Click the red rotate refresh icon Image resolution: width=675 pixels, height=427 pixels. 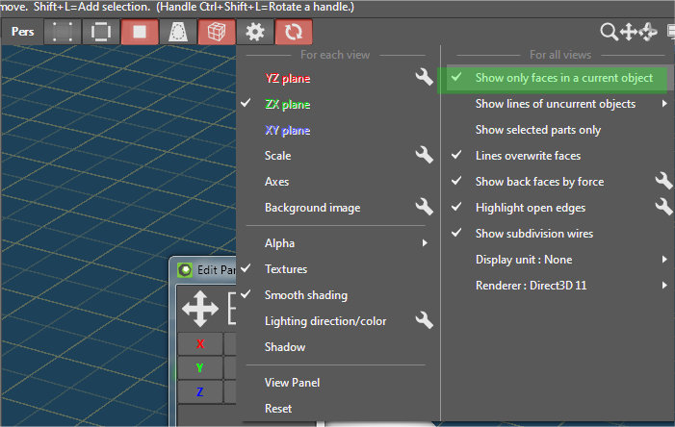(293, 32)
